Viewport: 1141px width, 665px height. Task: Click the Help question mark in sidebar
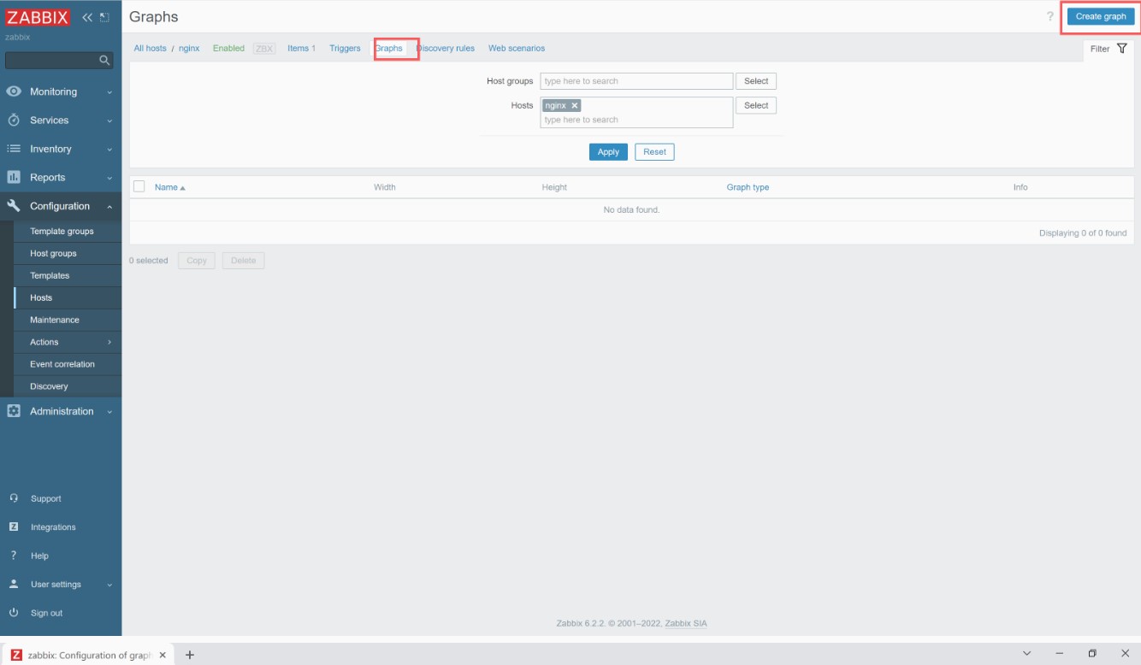tap(14, 556)
